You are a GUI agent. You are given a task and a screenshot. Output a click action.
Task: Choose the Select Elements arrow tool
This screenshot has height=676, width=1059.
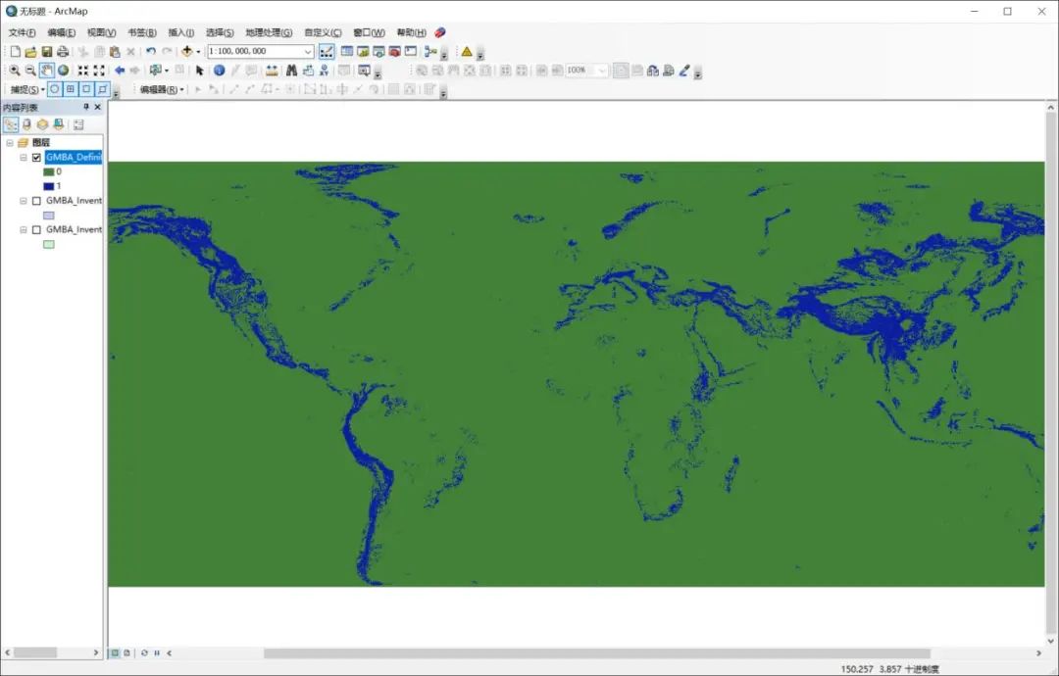(x=199, y=71)
